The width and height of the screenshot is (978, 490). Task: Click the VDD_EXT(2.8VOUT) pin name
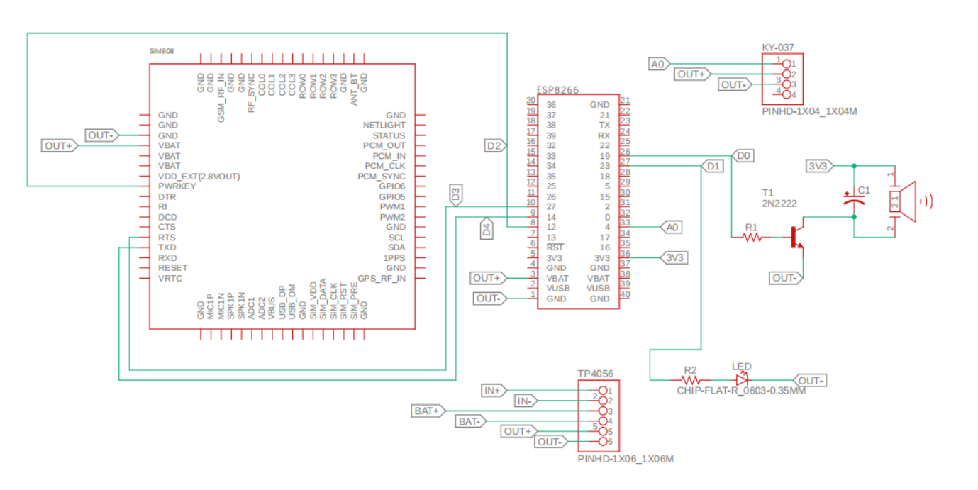199,176
